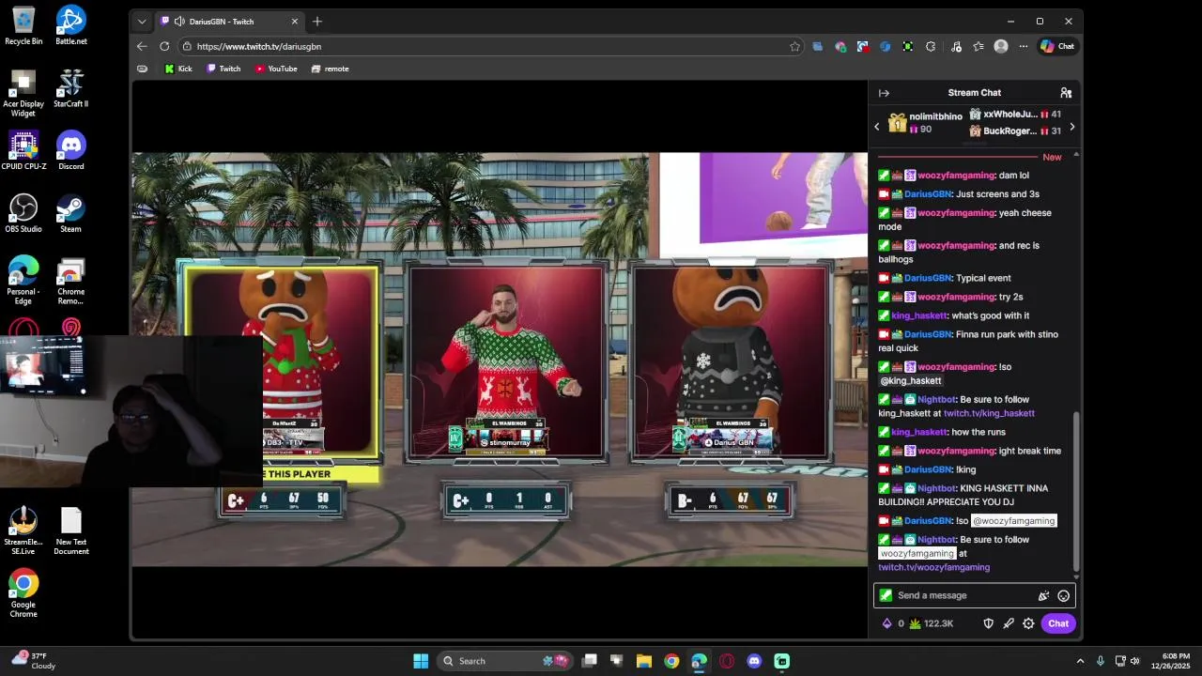Open File Explorer from taskbar
The image size is (1202, 676).
[644, 661]
